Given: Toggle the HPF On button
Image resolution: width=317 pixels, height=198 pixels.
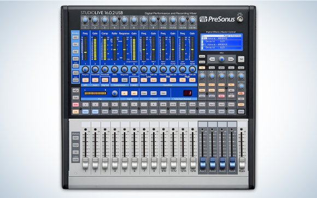Looking at the screenshot, I should 85,80.
